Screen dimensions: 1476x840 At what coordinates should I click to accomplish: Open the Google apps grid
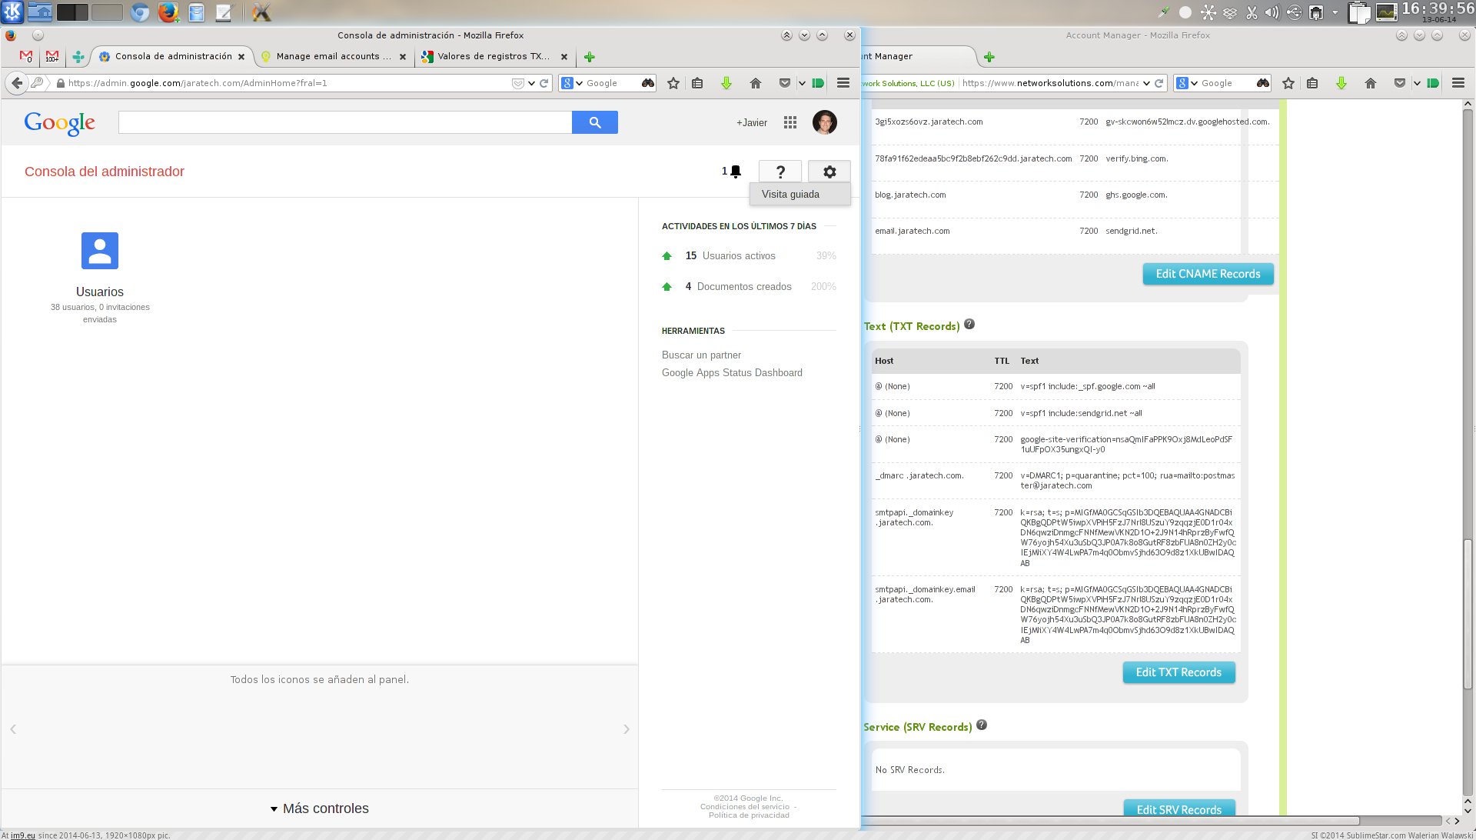click(790, 122)
